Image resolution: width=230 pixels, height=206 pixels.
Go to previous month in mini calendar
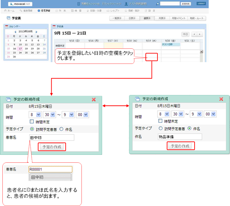tap(15, 32)
